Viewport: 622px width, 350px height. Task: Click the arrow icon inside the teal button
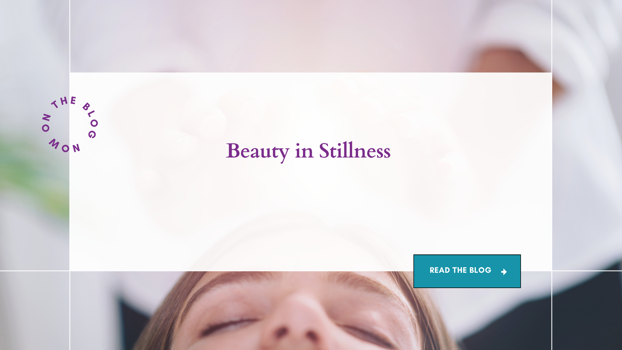pos(504,272)
